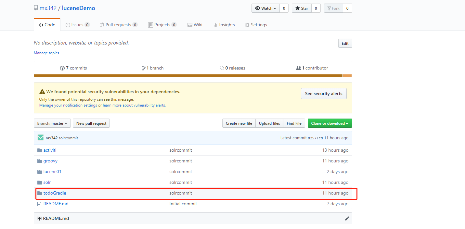Click the folder icon of lucene01 row
This screenshot has height=229, width=465.
40,172
